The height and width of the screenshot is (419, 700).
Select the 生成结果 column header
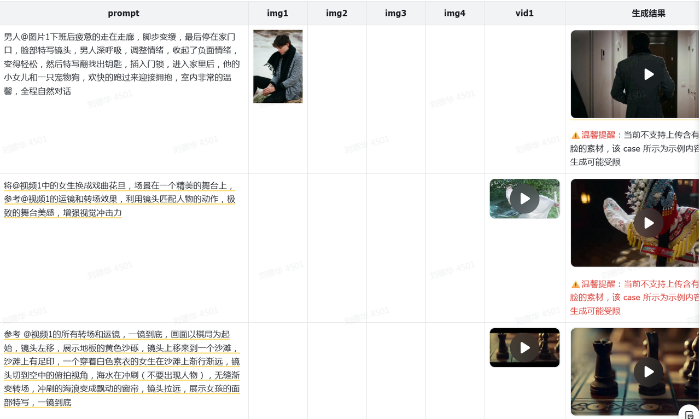tap(648, 13)
